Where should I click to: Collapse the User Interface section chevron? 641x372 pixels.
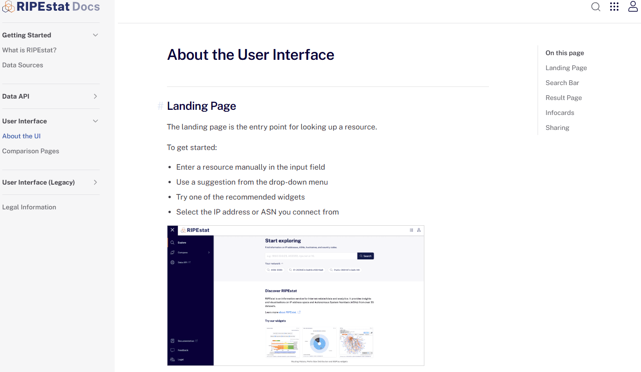tap(95, 121)
